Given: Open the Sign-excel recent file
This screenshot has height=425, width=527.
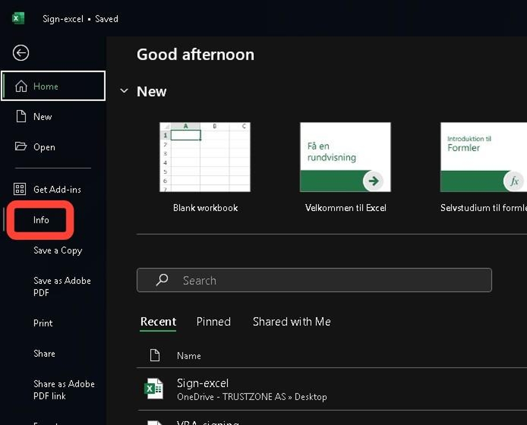Looking at the screenshot, I should [x=332, y=389].
